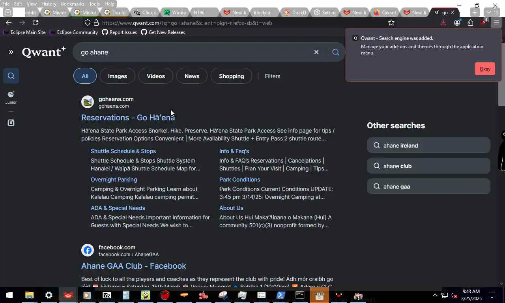The width and height of the screenshot is (505, 303).
Task: Open the Filters options
Action: pos(273,76)
